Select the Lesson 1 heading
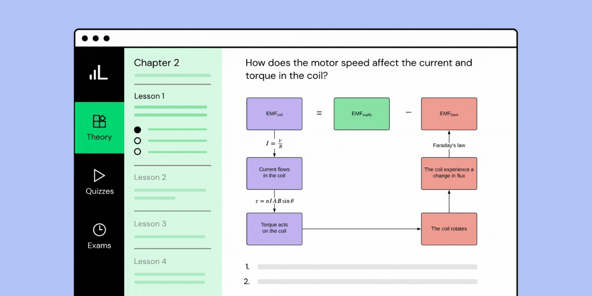 pos(149,96)
